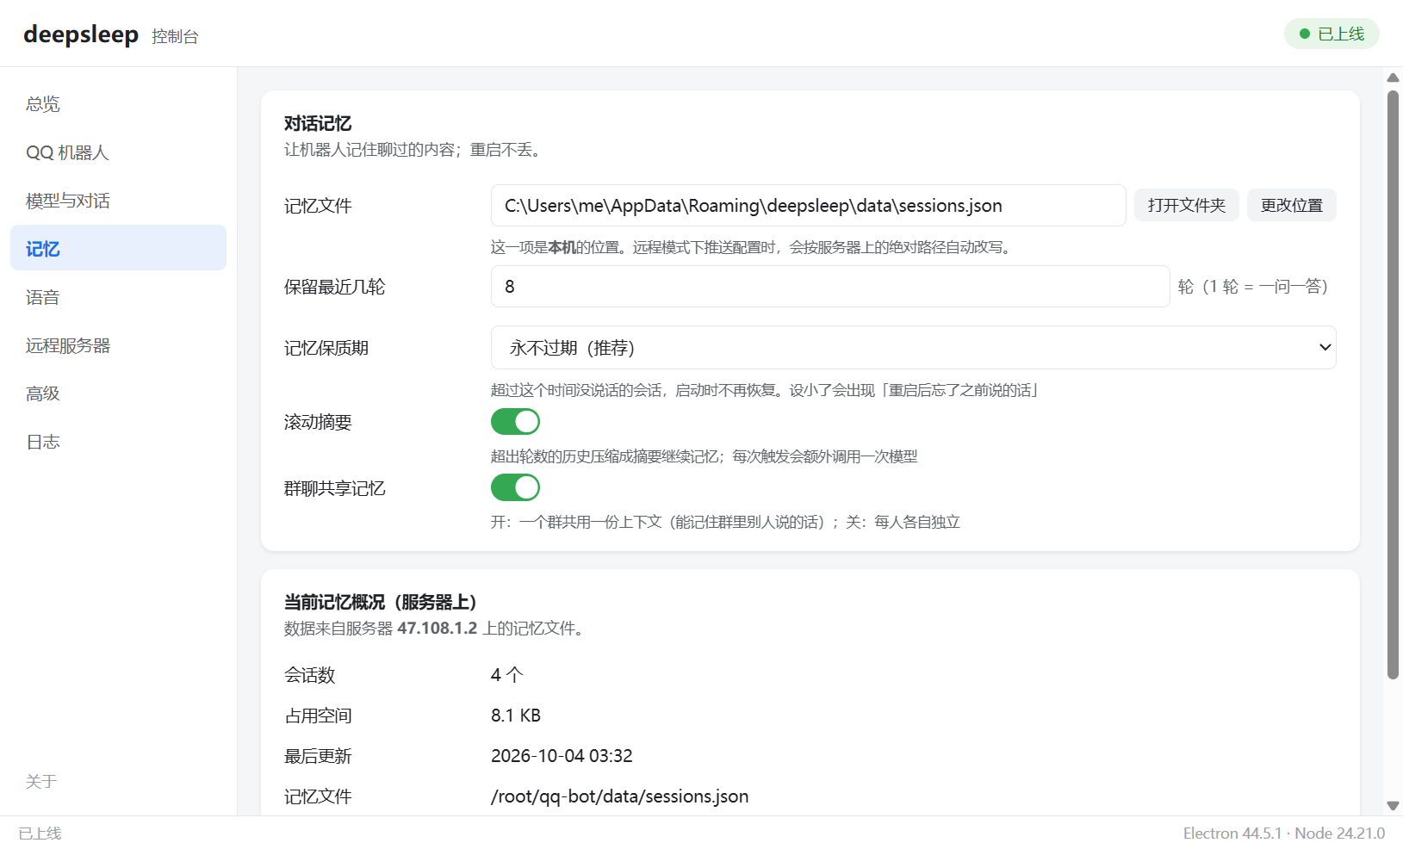Click the 群聊共享记忆 label
This screenshot has height=849, width=1403.
pos(335,488)
